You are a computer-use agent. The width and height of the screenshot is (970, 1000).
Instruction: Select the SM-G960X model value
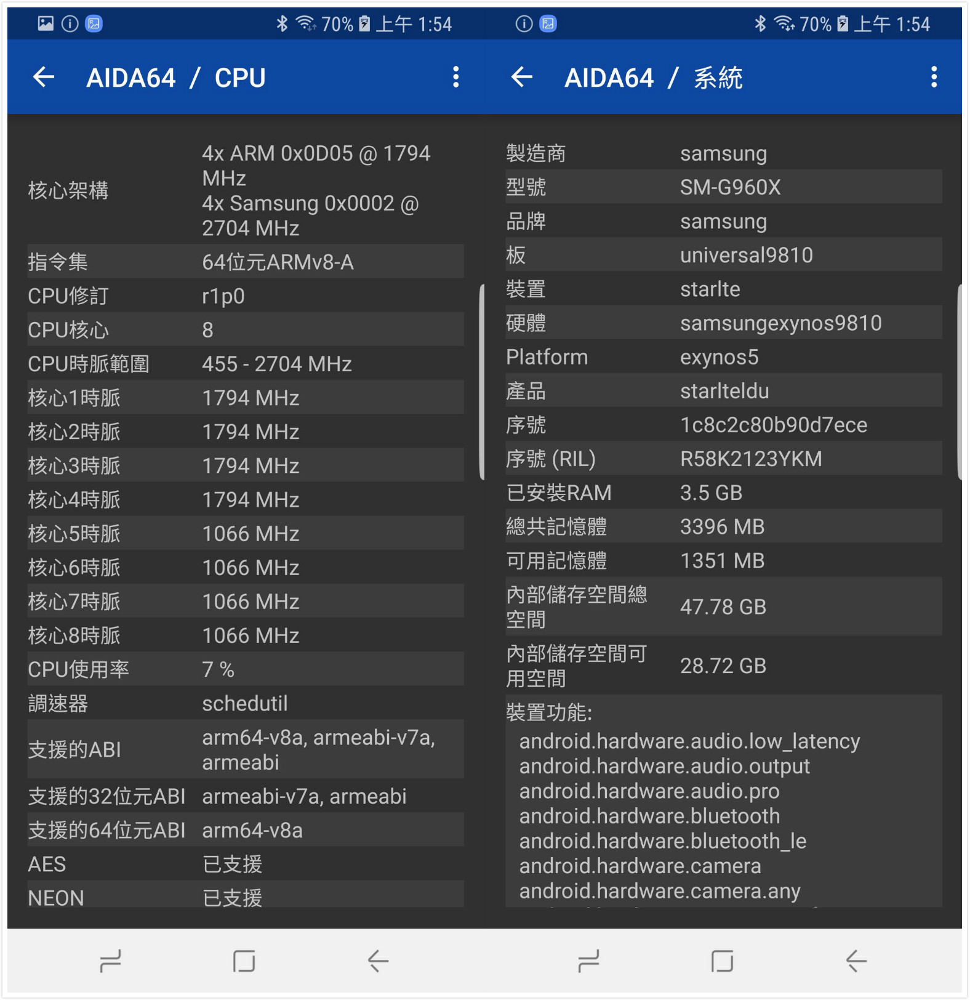pyautogui.click(x=731, y=187)
